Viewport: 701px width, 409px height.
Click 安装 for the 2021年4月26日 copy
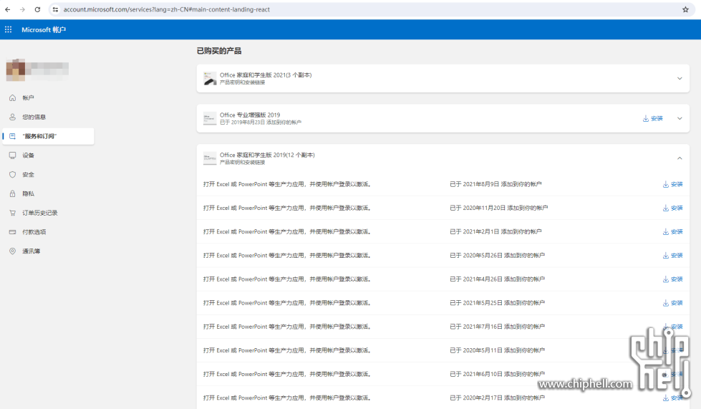pyautogui.click(x=673, y=279)
